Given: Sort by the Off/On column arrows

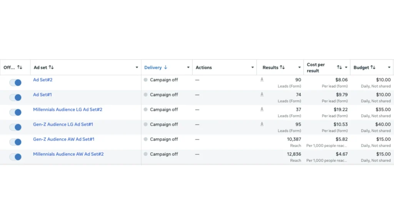Looking at the screenshot, I should click(x=20, y=67).
